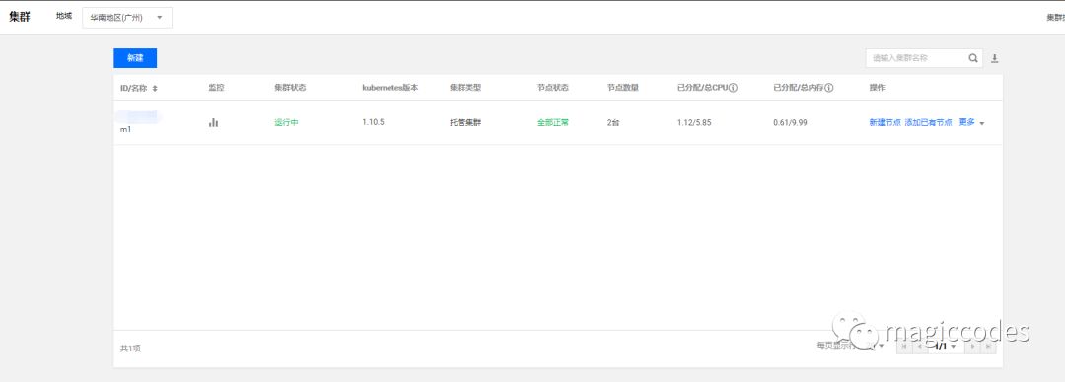
Task: Click the 监控 column header
Action: [216, 88]
